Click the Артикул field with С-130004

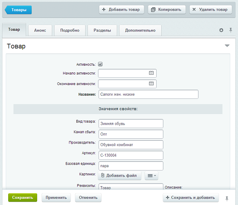[131, 155]
